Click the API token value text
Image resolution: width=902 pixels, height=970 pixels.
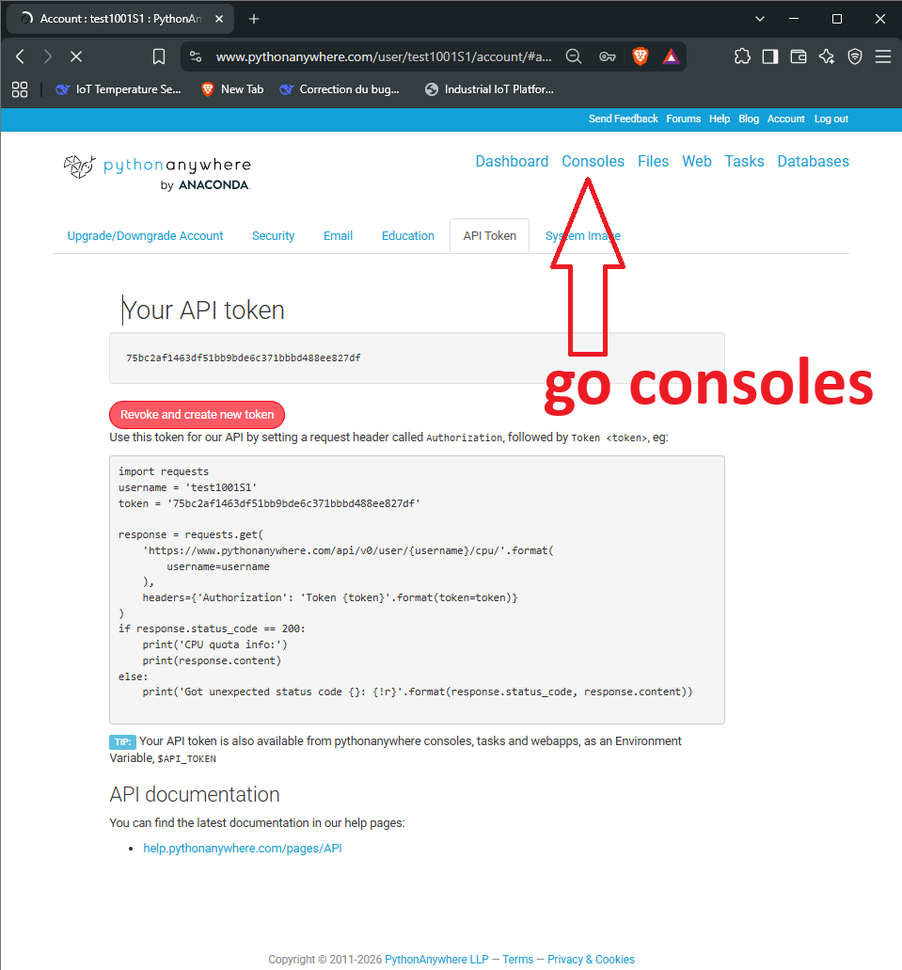coord(243,358)
